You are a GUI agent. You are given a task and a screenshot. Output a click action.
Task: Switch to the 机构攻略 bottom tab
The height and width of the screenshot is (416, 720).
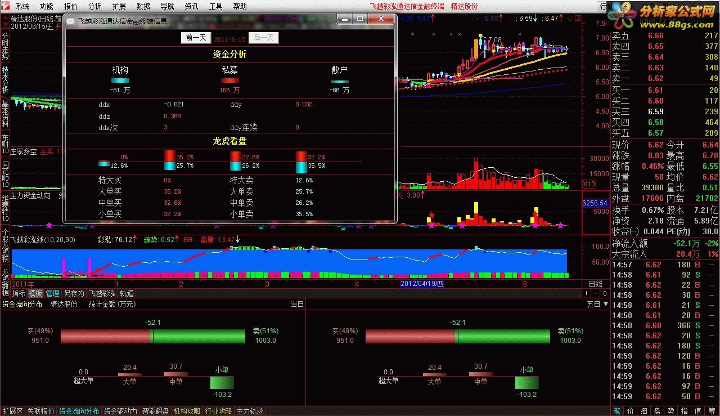pos(187,411)
